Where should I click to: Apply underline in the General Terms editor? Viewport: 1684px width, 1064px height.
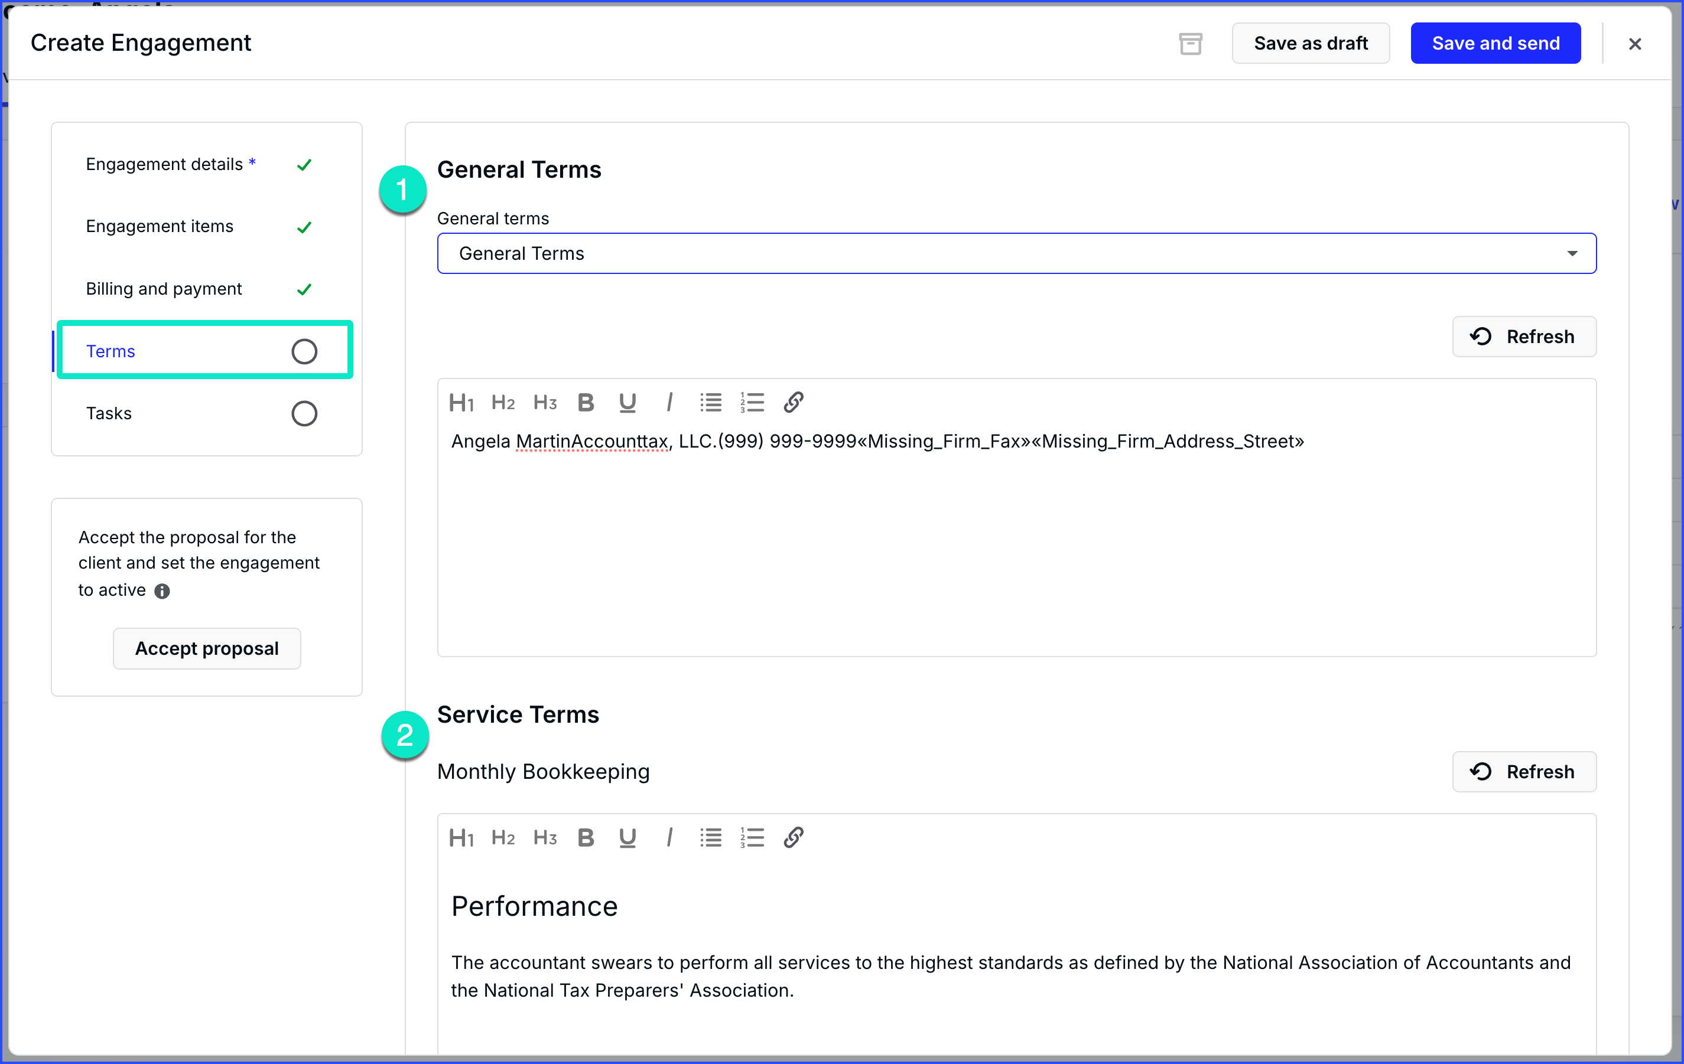(628, 402)
